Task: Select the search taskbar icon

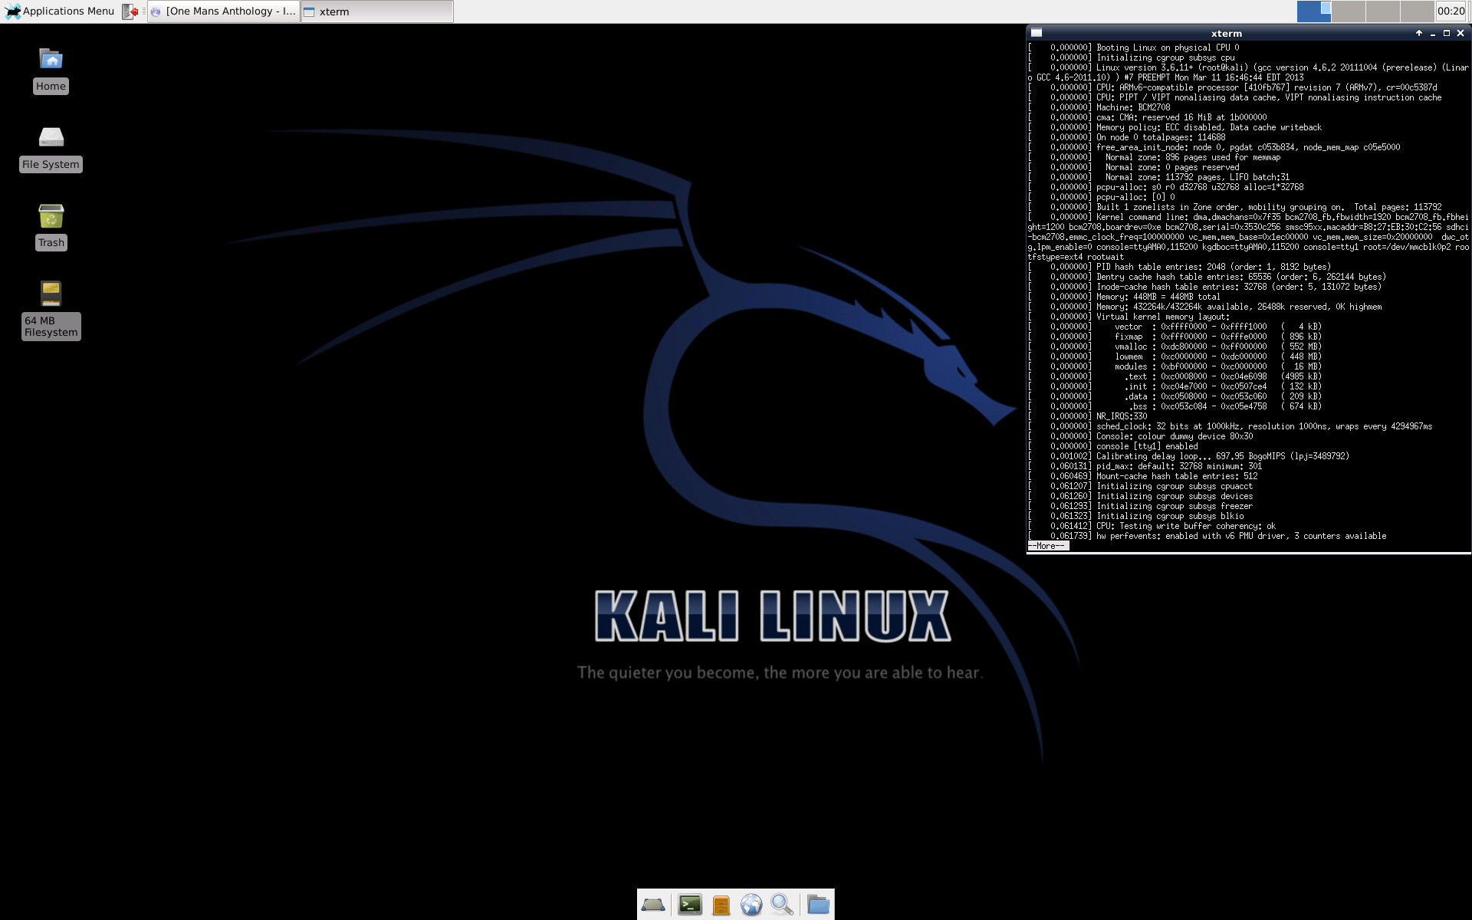Action: tap(785, 903)
